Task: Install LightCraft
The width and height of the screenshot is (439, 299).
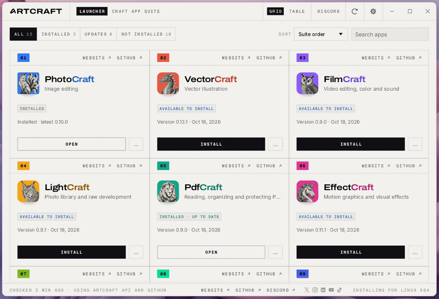Action: [x=72, y=252]
